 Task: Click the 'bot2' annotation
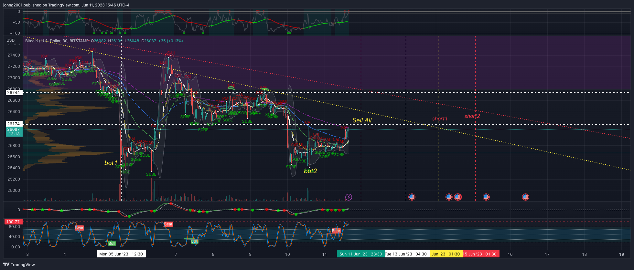[310, 171]
